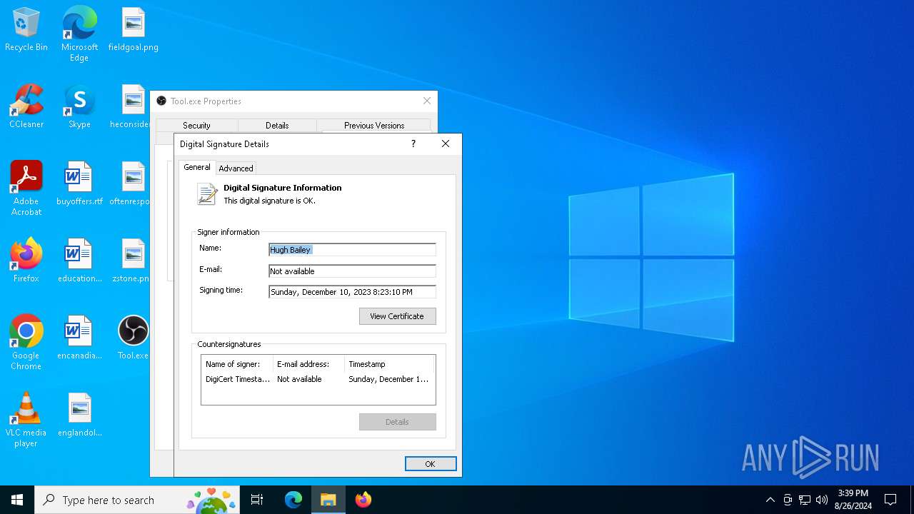Viewport: 914px width, 514px height.
Task: Open the network status tray icon
Action: 805,500
